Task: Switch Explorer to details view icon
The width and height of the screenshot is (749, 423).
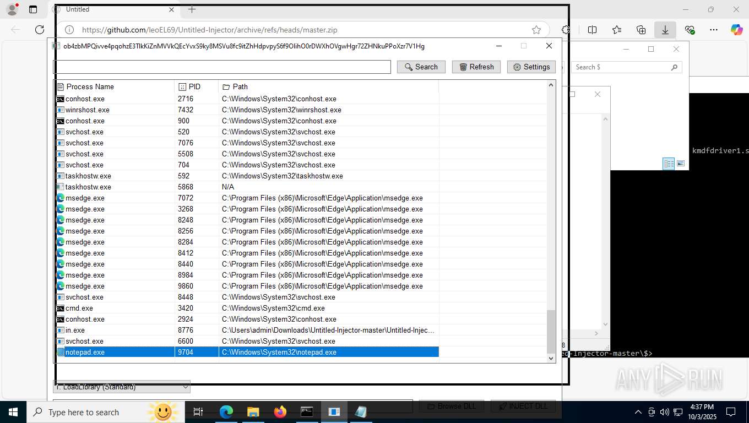Action: [x=669, y=164]
